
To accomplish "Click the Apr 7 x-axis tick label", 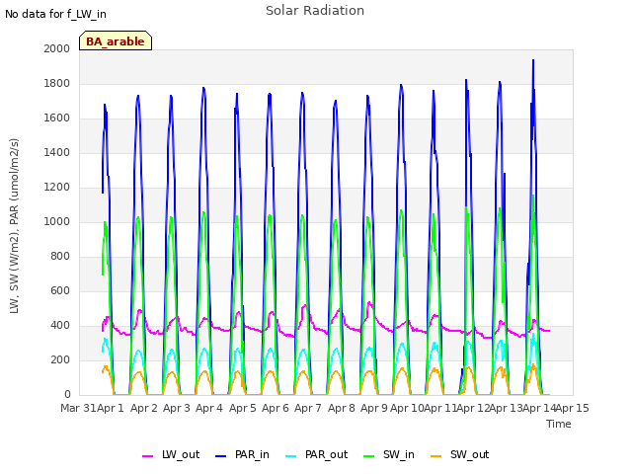I will pyautogui.click(x=308, y=408).
